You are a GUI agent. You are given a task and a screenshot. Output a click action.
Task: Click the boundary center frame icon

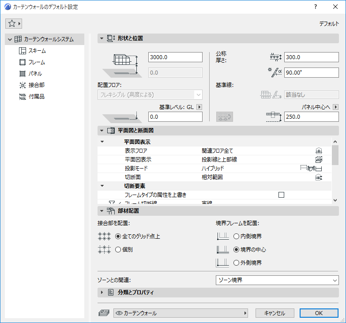222,250
